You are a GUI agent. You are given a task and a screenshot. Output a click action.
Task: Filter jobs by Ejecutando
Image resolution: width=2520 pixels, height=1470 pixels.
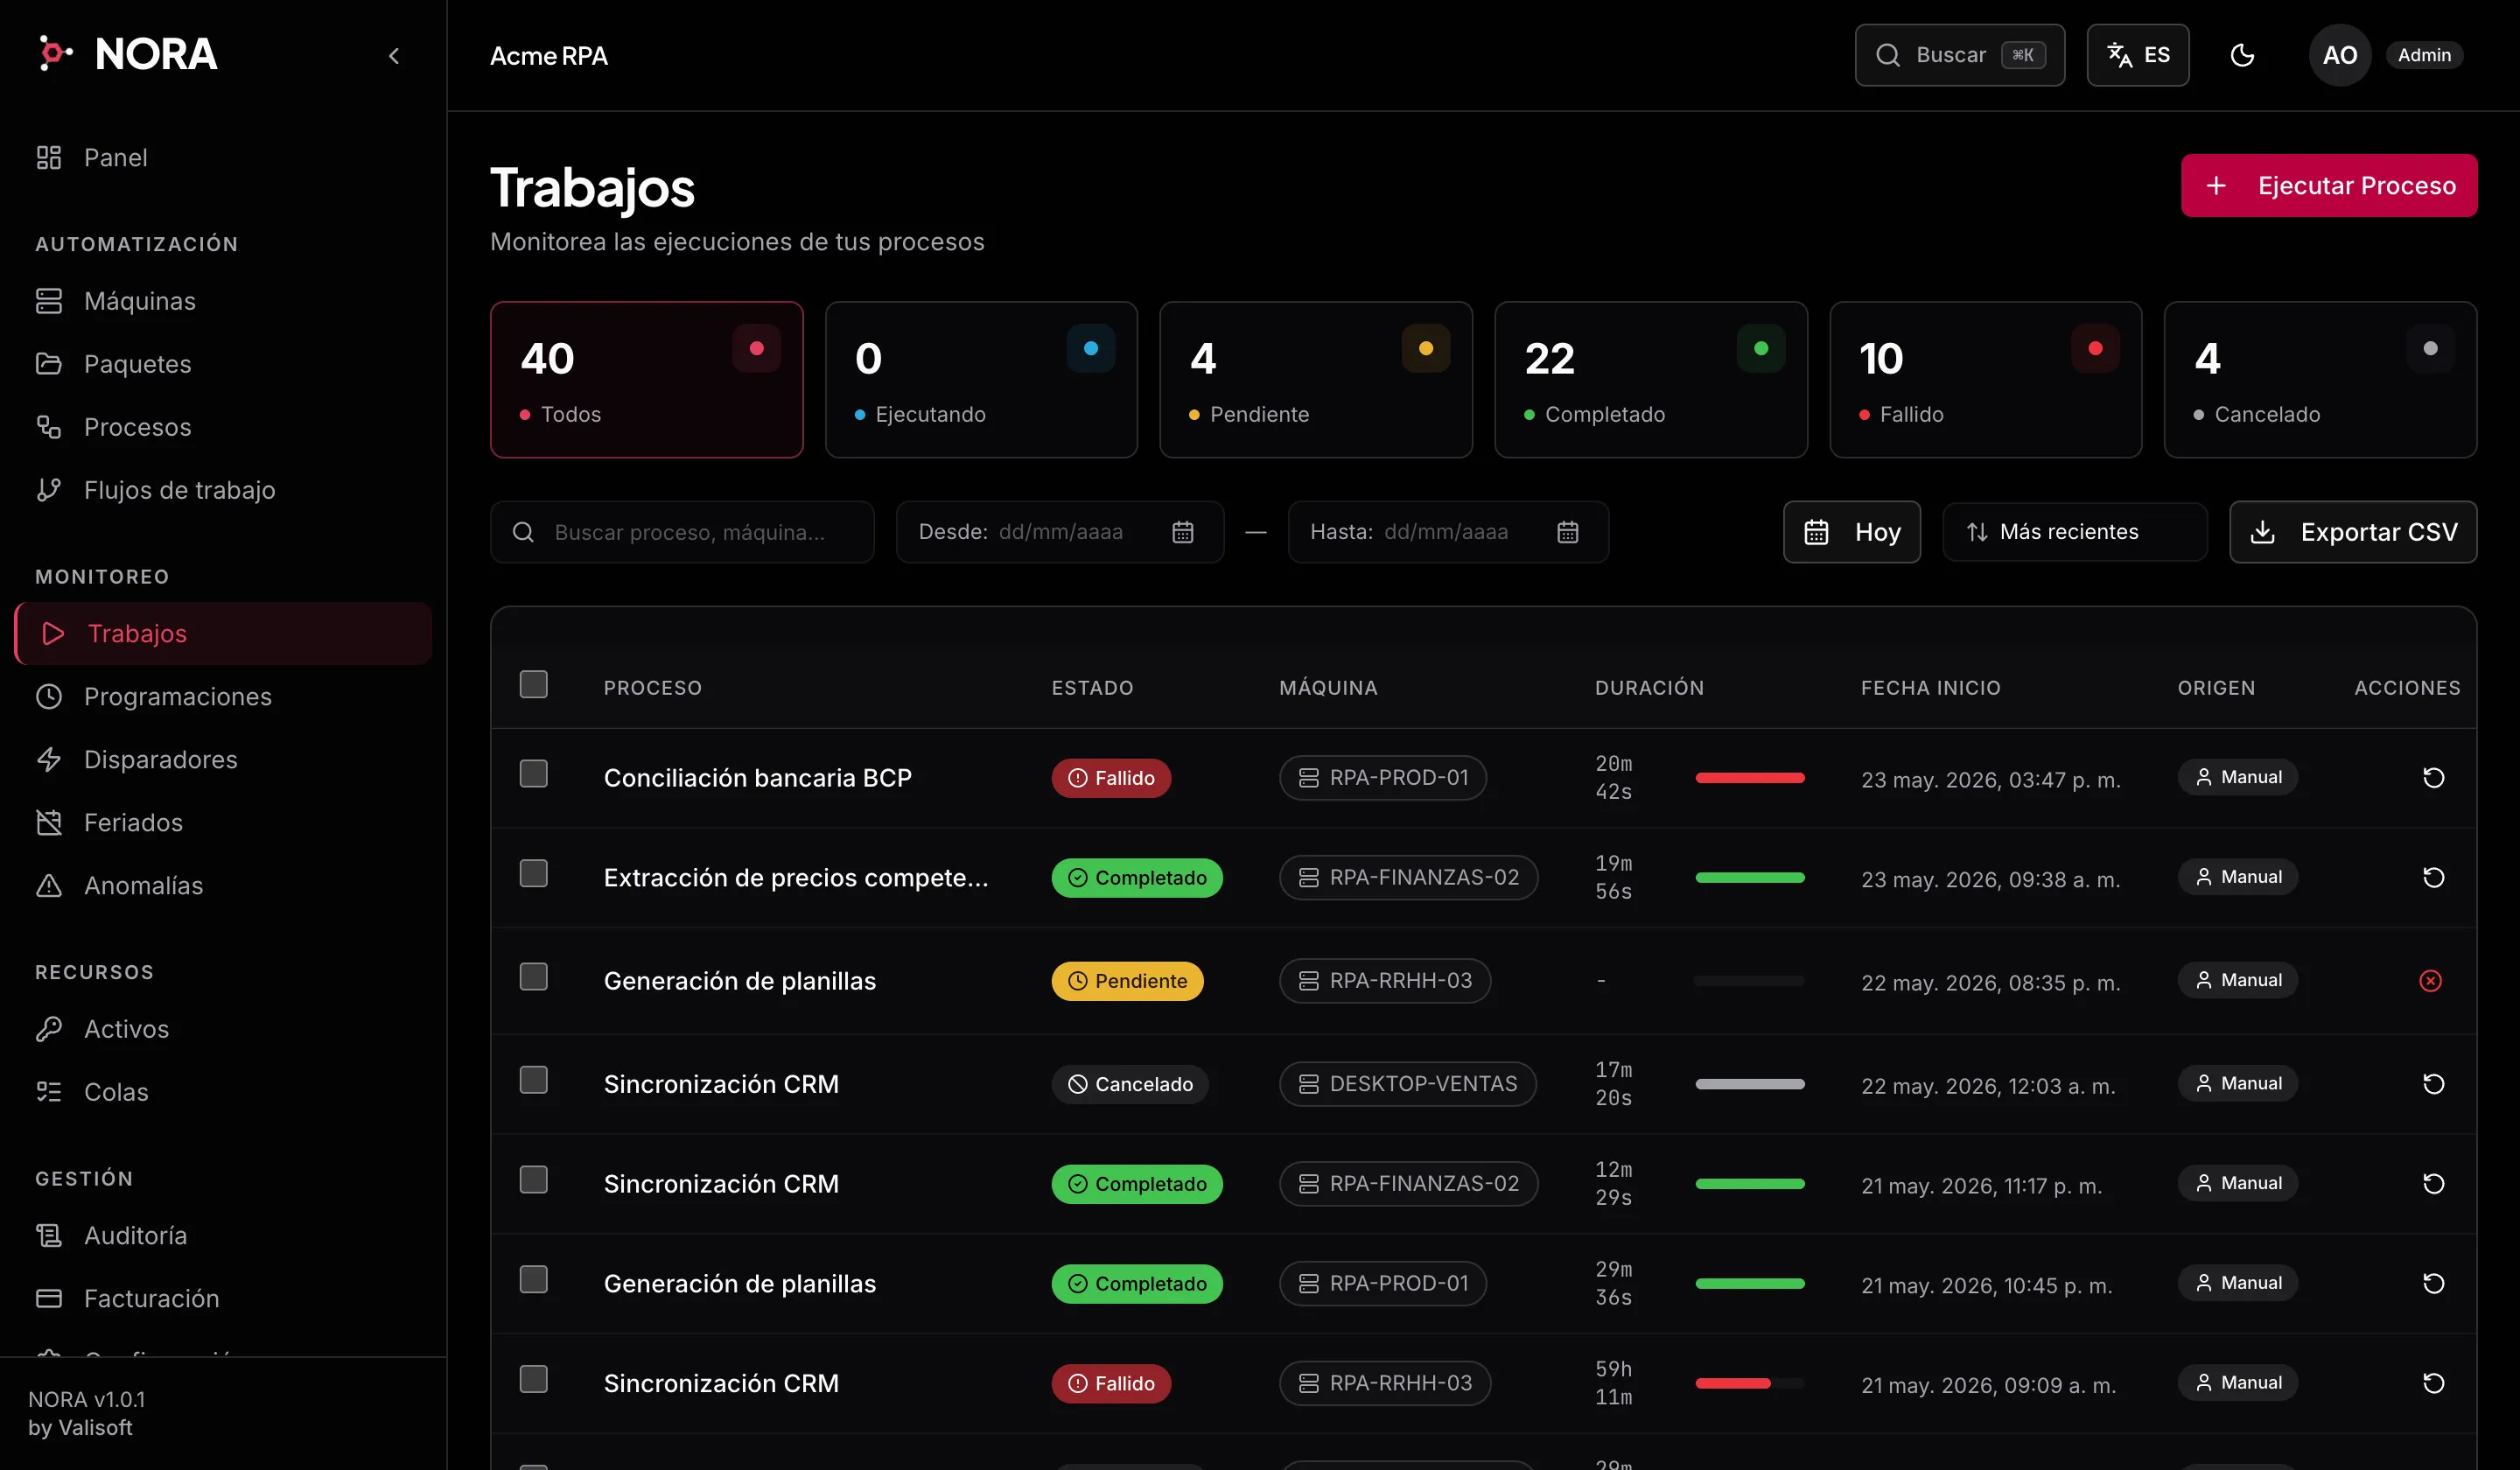981,380
